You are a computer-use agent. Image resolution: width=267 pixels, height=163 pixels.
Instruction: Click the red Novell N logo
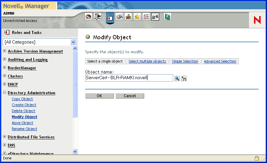[x=257, y=20]
